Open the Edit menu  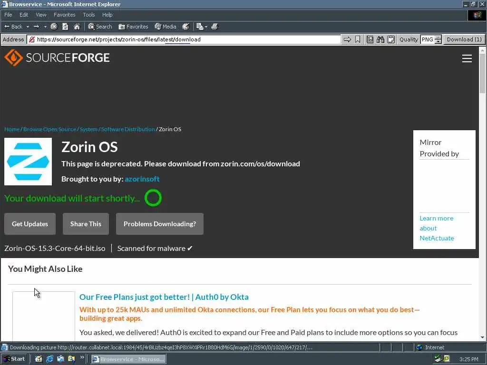24,15
